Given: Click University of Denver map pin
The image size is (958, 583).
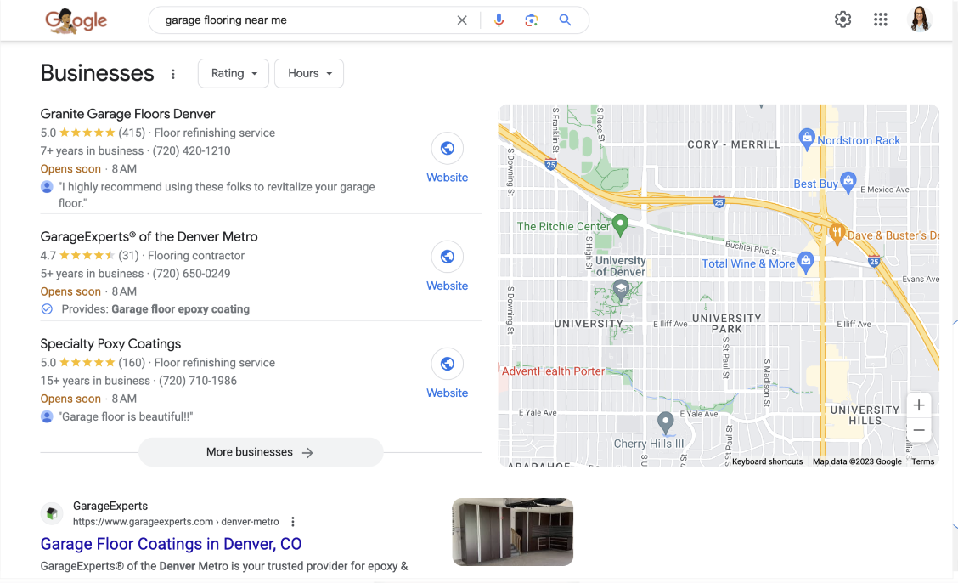Looking at the screenshot, I should (621, 291).
